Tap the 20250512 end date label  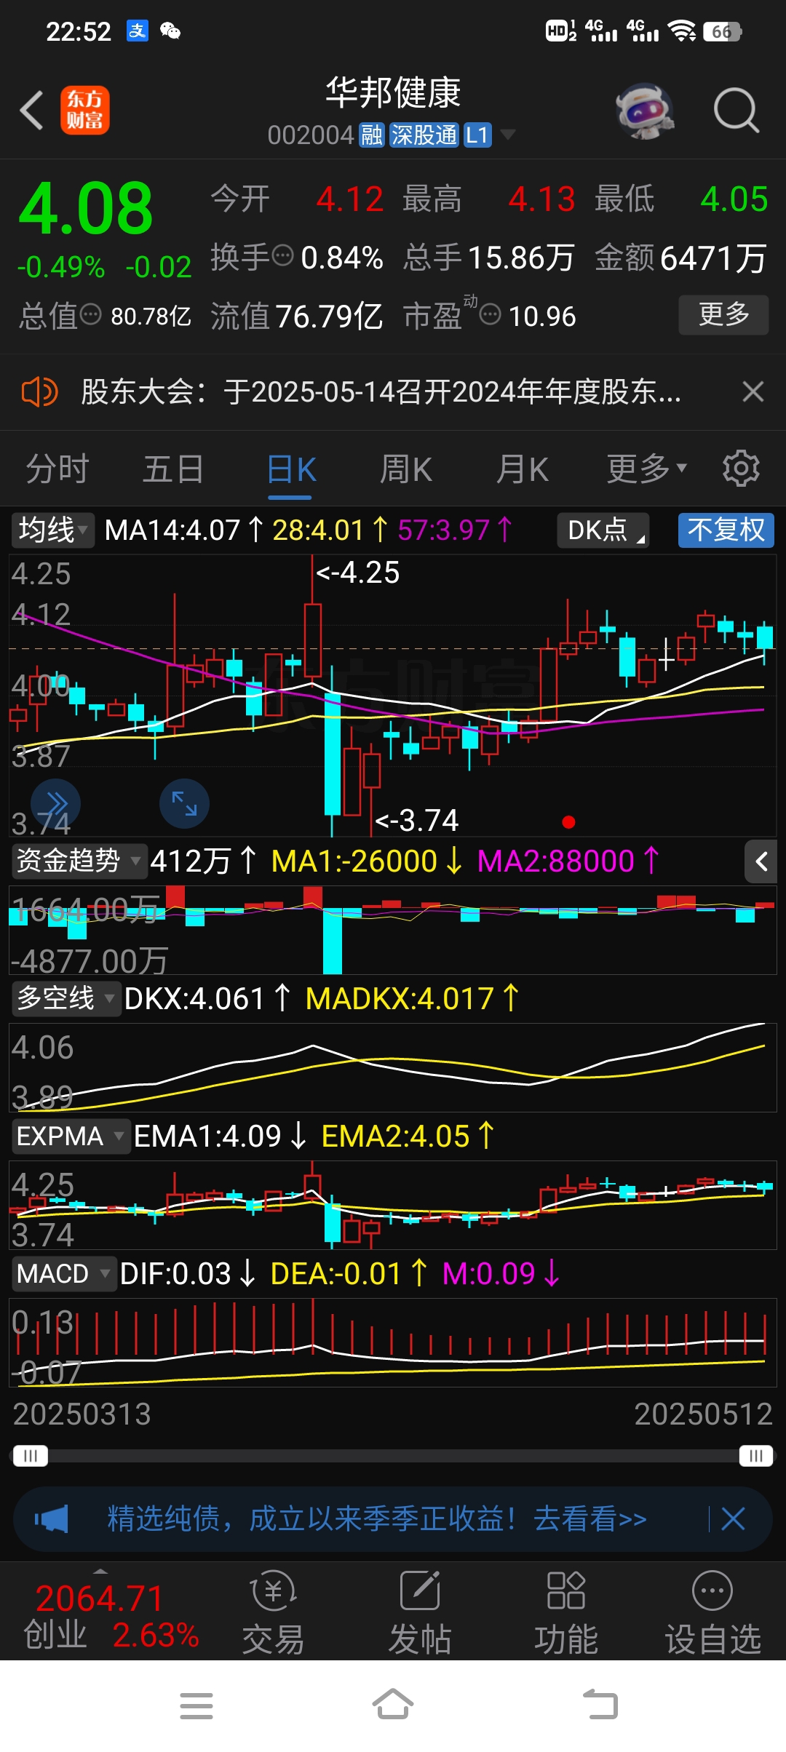click(x=703, y=1414)
